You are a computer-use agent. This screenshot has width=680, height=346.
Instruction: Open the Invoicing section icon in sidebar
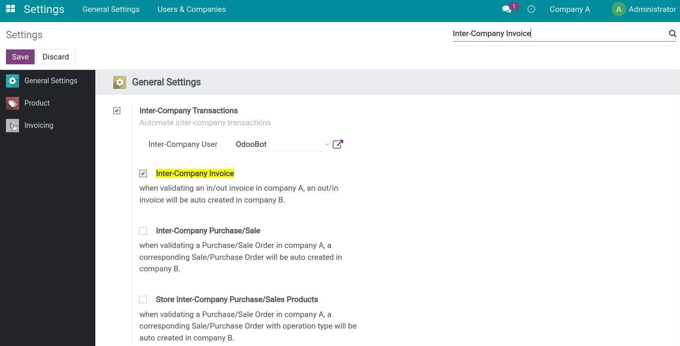tap(12, 125)
